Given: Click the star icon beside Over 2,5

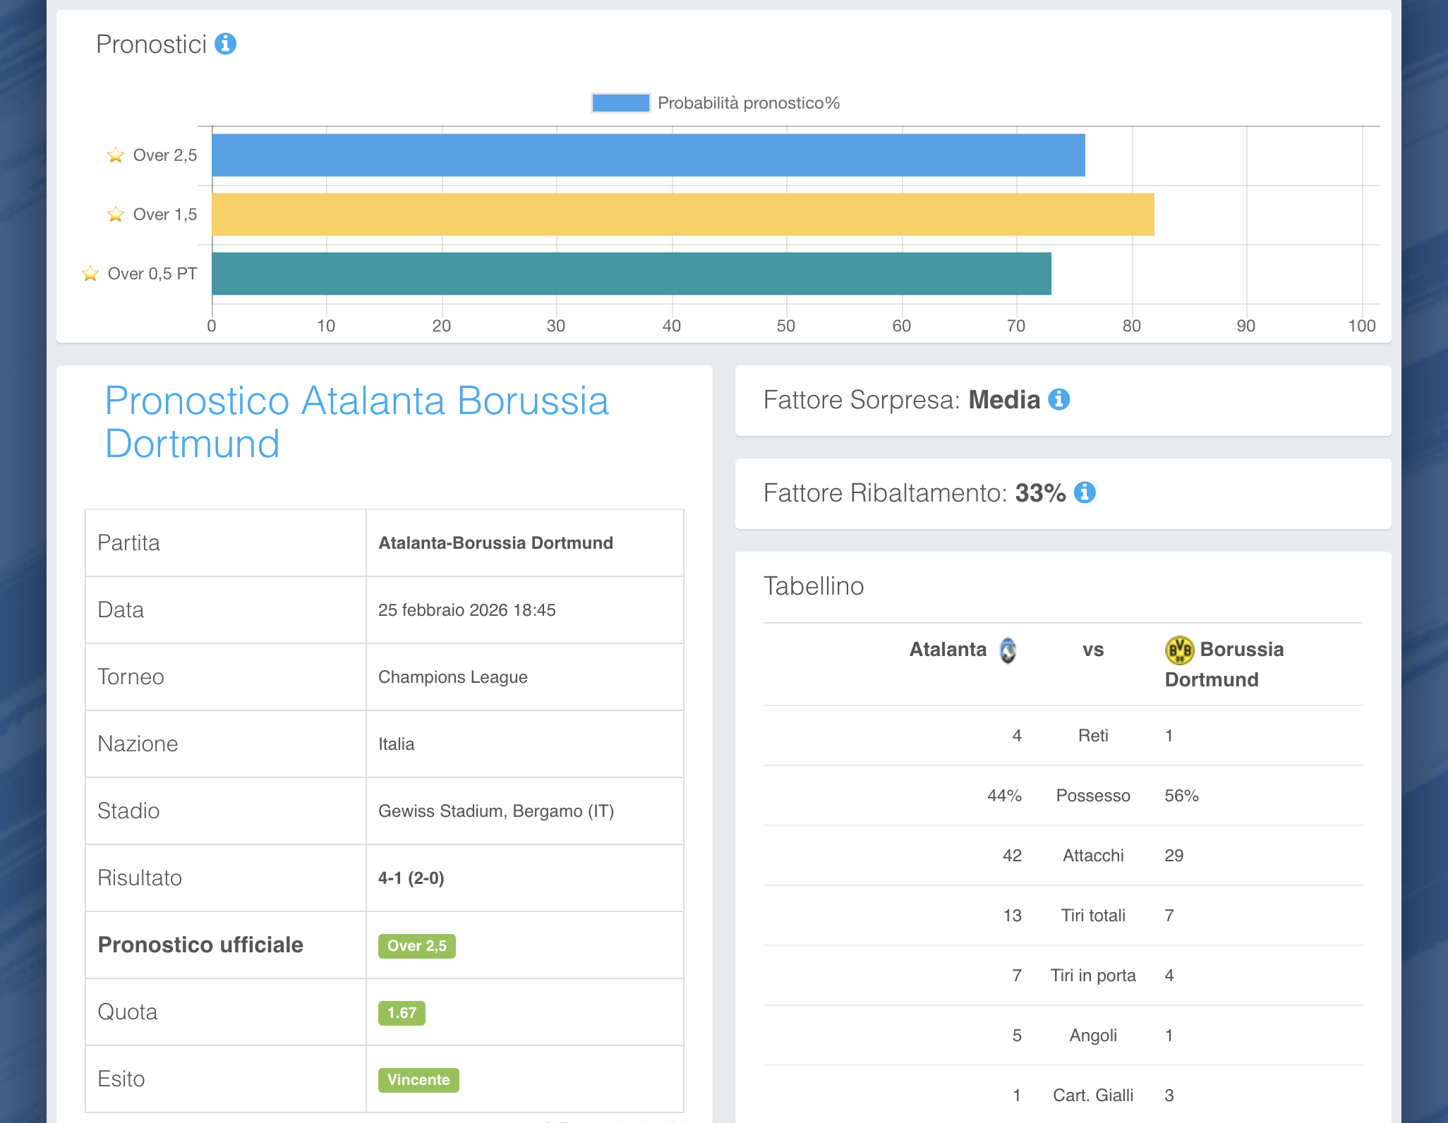Looking at the screenshot, I should pos(116,155).
